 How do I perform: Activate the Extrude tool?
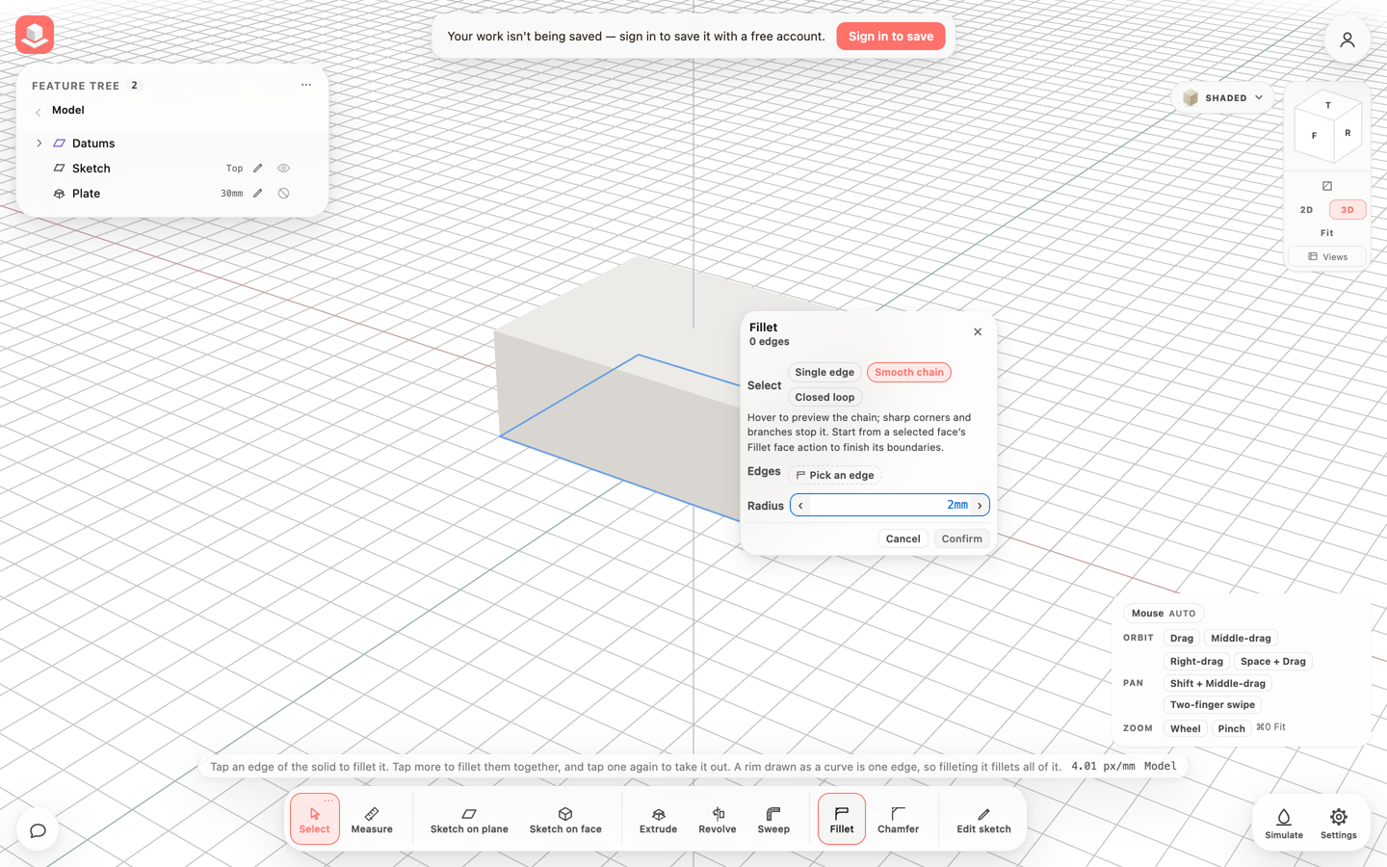659,819
